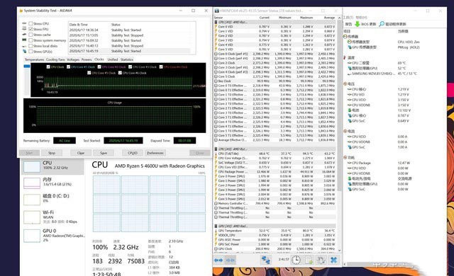
Task: Switch to the Temperatures tab in AIDA64
Action: coord(34,59)
